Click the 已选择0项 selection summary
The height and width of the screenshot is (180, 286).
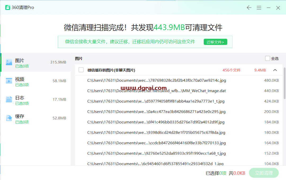[x=216, y=173]
